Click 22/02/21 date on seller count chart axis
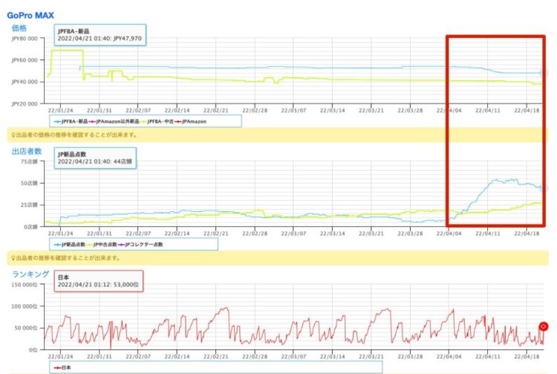 215,233
